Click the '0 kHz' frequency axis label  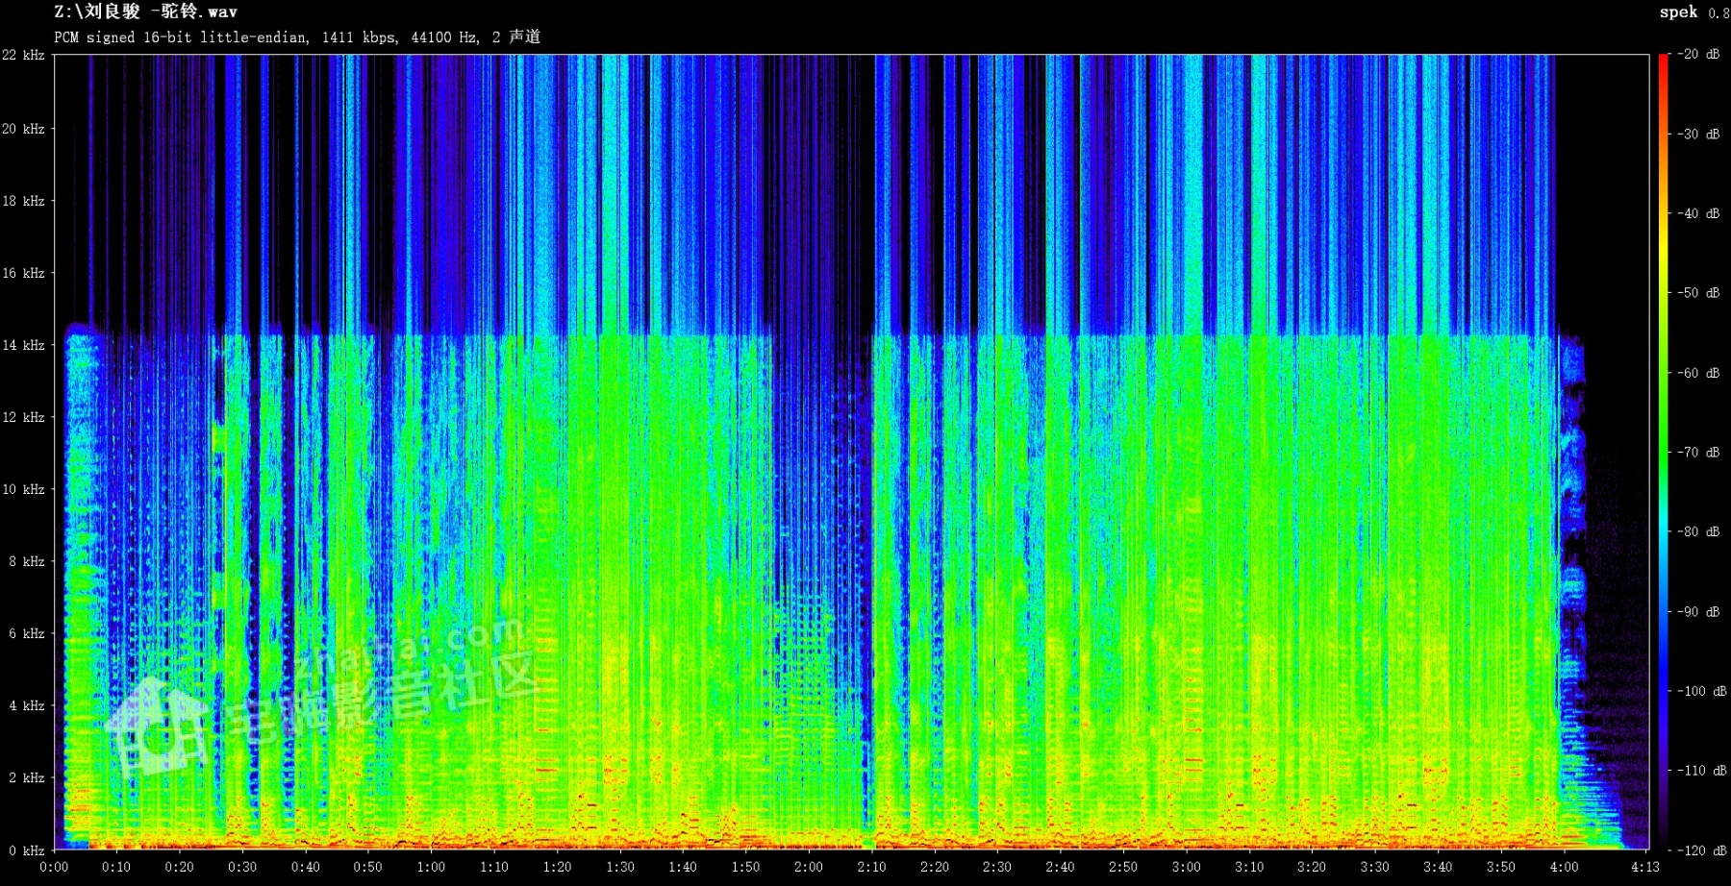tap(27, 850)
